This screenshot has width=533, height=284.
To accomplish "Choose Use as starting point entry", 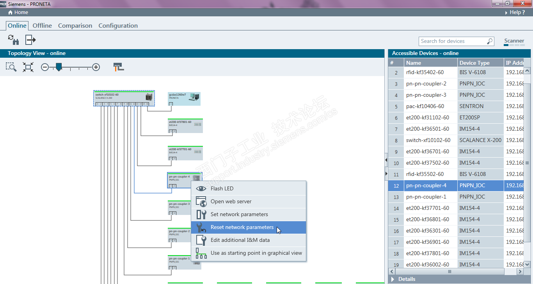I will [x=249, y=253].
